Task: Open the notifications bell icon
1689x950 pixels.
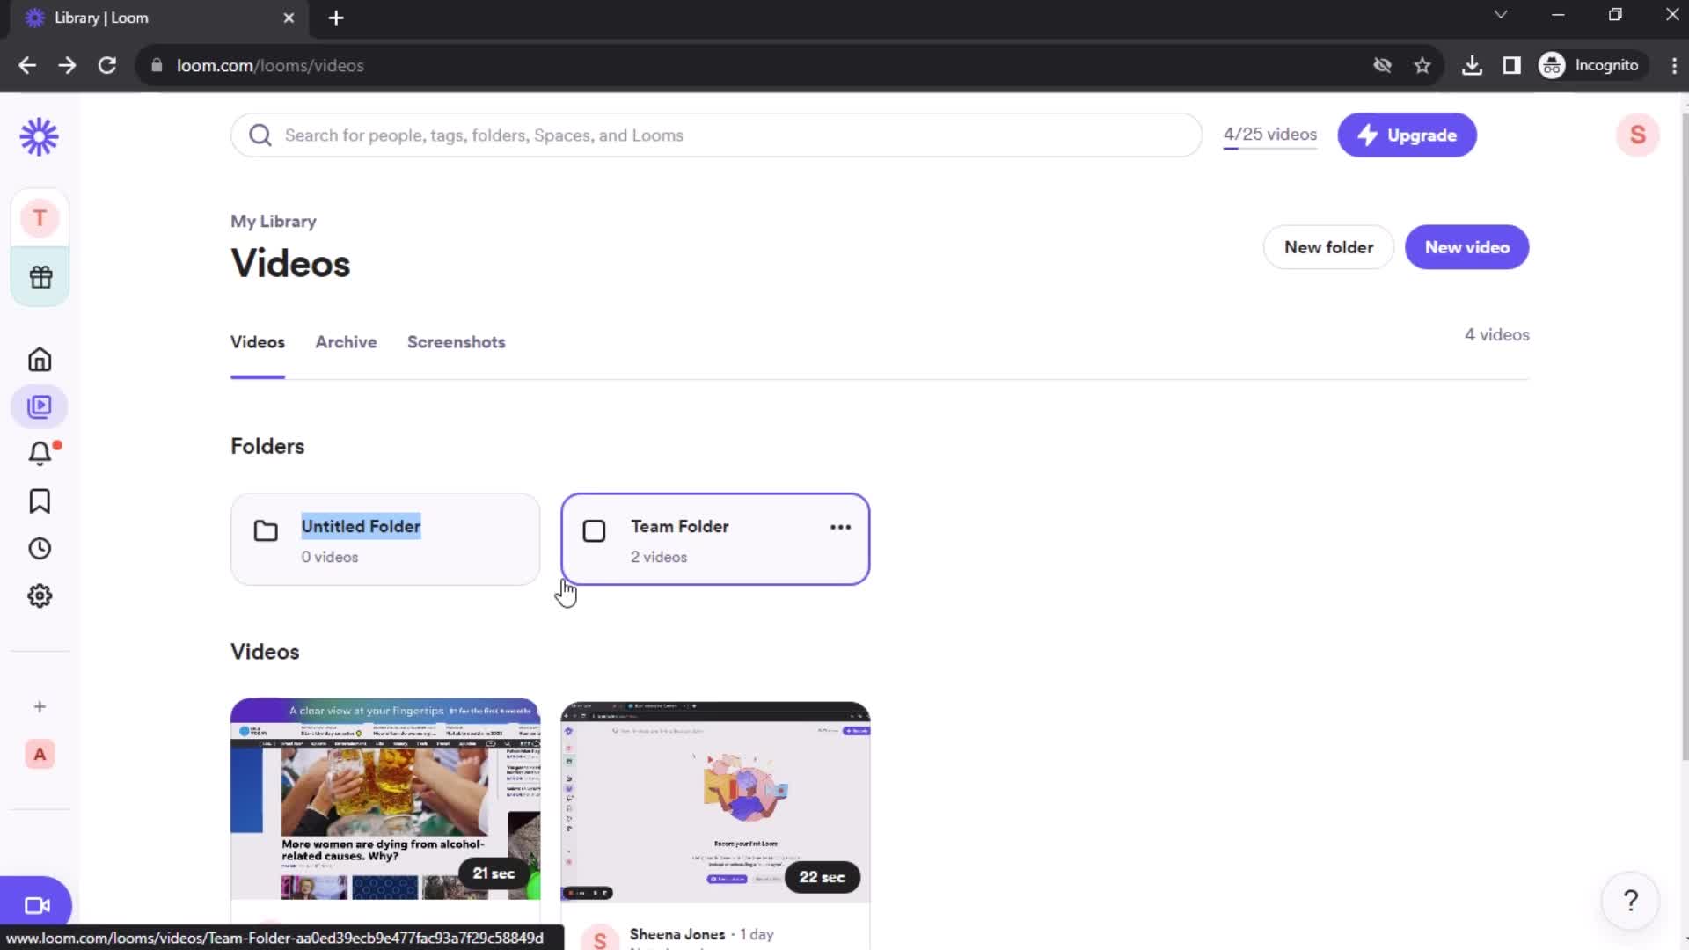Action: pos(40,452)
